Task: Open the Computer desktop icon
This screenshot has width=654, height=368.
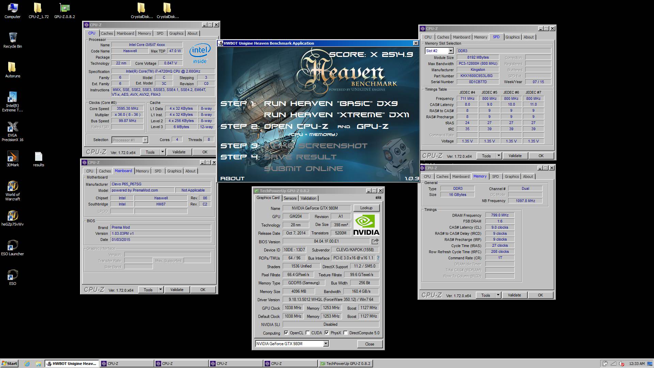Action: (12, 10)
